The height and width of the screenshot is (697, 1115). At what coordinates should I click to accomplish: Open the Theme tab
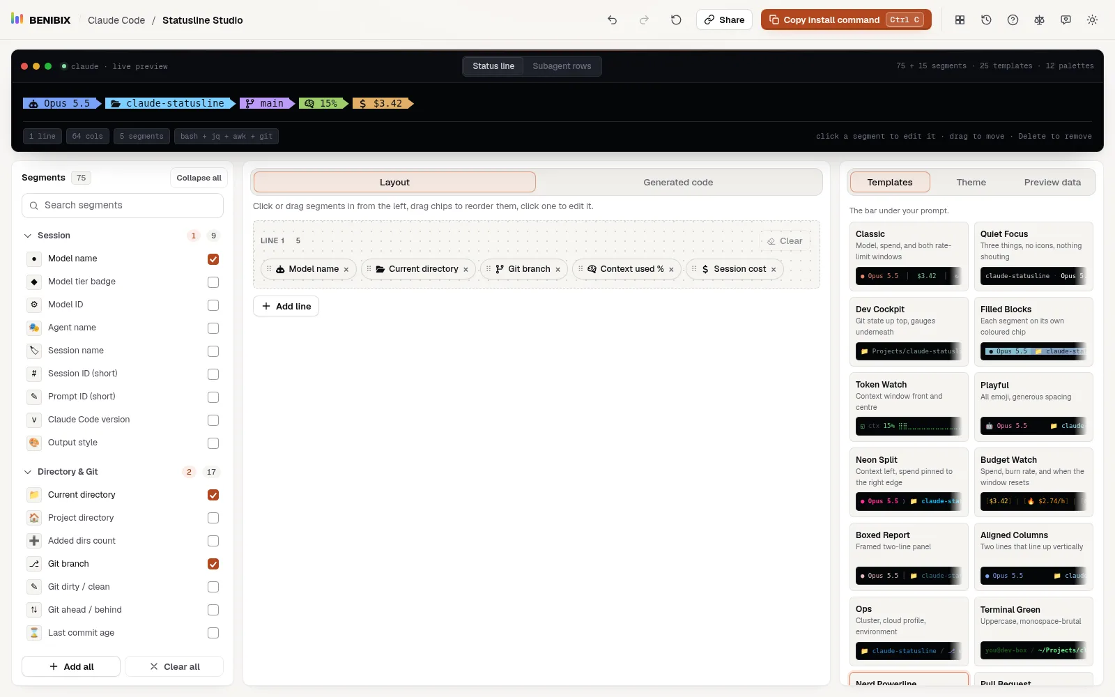[971, 183]
